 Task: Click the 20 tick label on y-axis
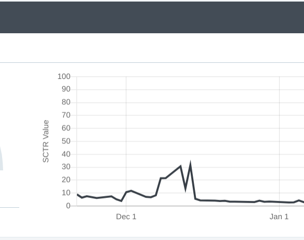click(66, 180)
